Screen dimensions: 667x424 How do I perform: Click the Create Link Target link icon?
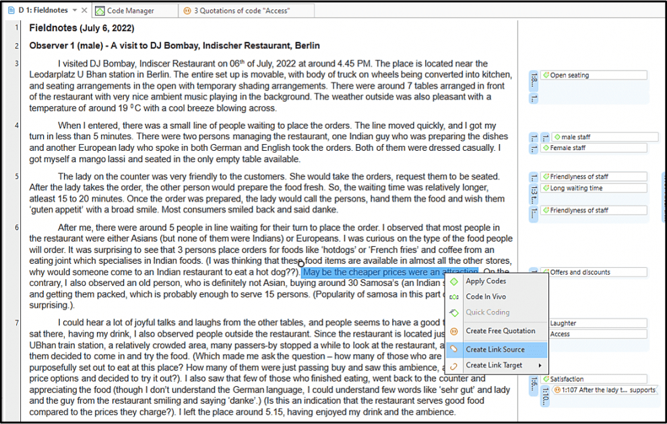coord(453,365)
